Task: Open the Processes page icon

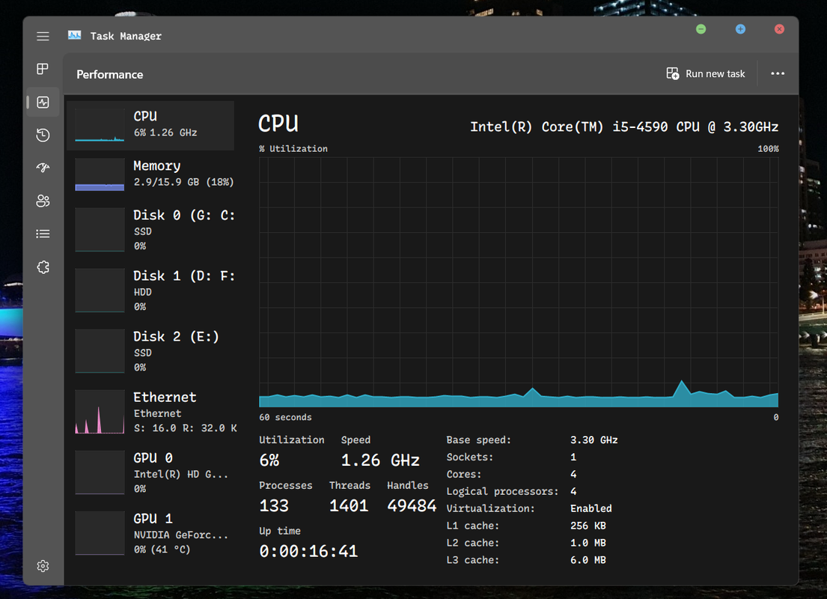Action: point(43,69)
